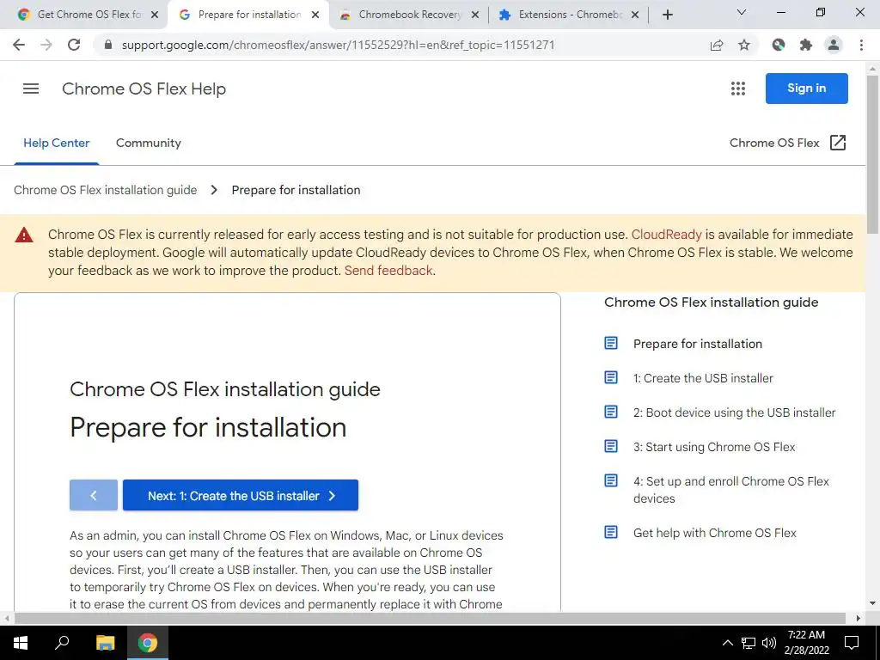
Task: Click the lock icon in address bar
Action: click(108, 45)
